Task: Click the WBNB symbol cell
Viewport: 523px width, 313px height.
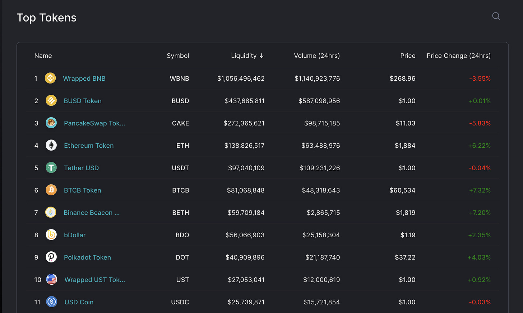Action: pos(179,79)
